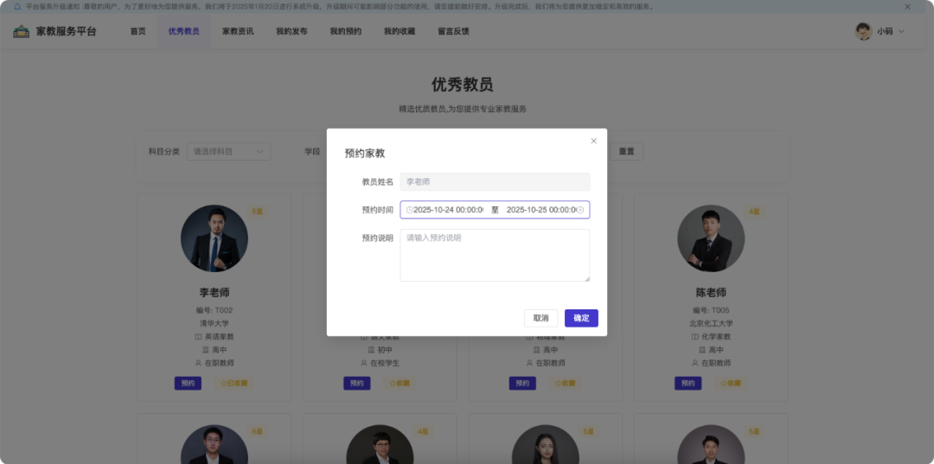Click the book icon beside 化学家教
This screenshot has width=934, height=464.
[695, 337]
